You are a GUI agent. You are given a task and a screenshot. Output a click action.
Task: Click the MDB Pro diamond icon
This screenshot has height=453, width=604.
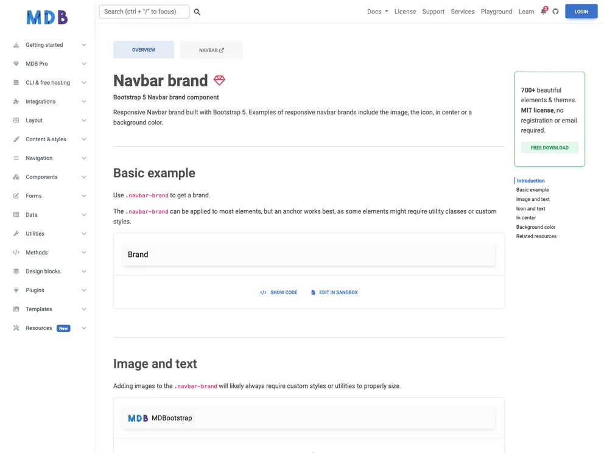click(15, 63)
